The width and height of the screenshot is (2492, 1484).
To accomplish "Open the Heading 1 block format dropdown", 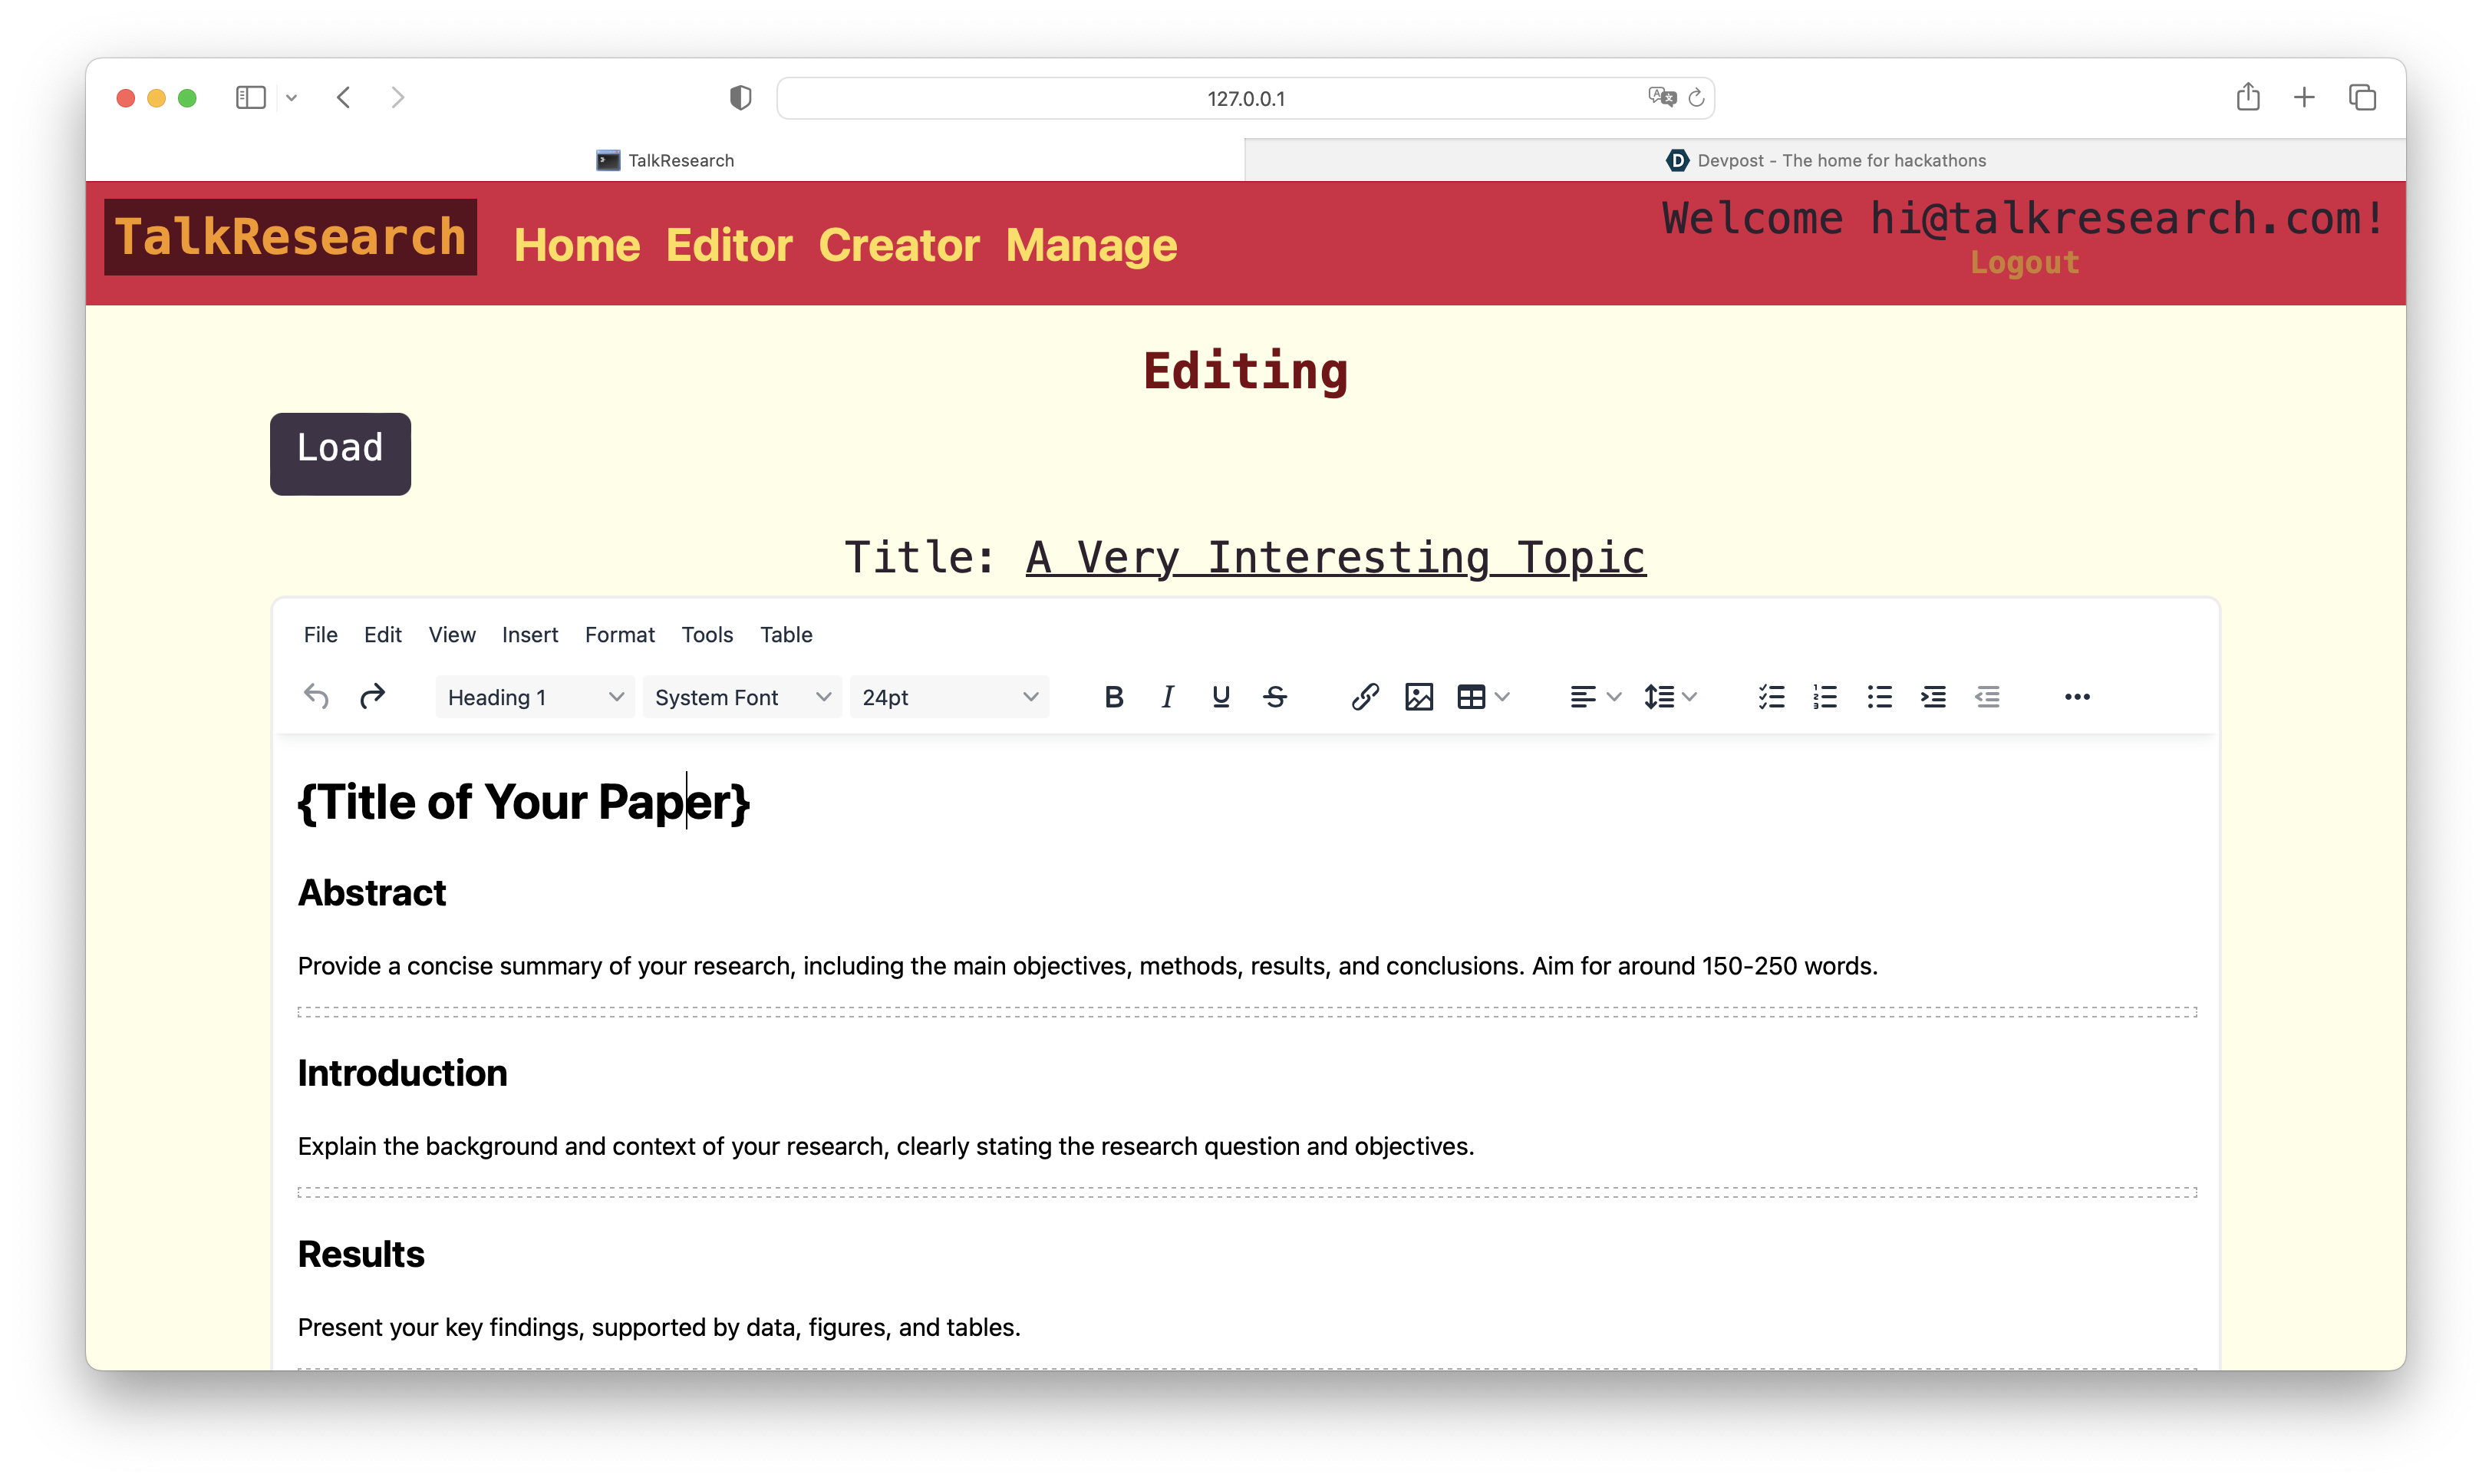I will point(535,697).
